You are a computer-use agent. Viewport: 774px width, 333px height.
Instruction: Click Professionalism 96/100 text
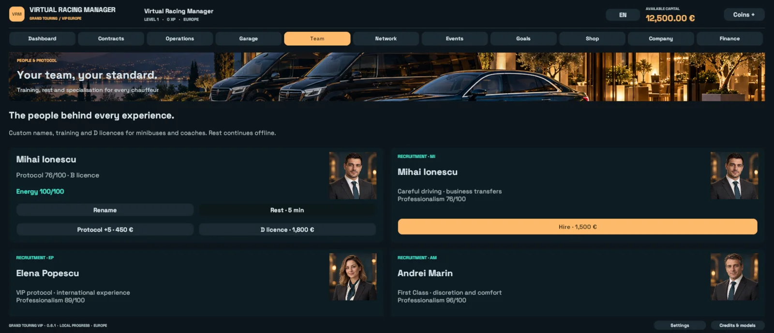point(432,301)
